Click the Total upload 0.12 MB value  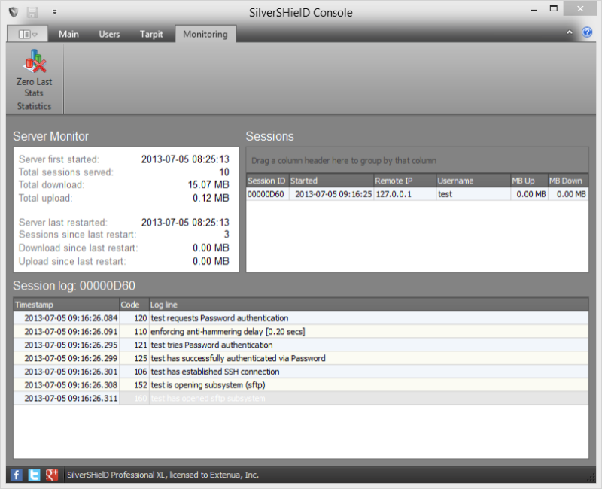pos(211,198)
